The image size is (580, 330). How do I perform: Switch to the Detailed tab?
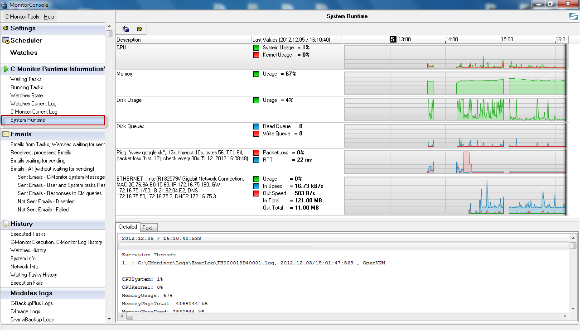[x=128, y=227]
